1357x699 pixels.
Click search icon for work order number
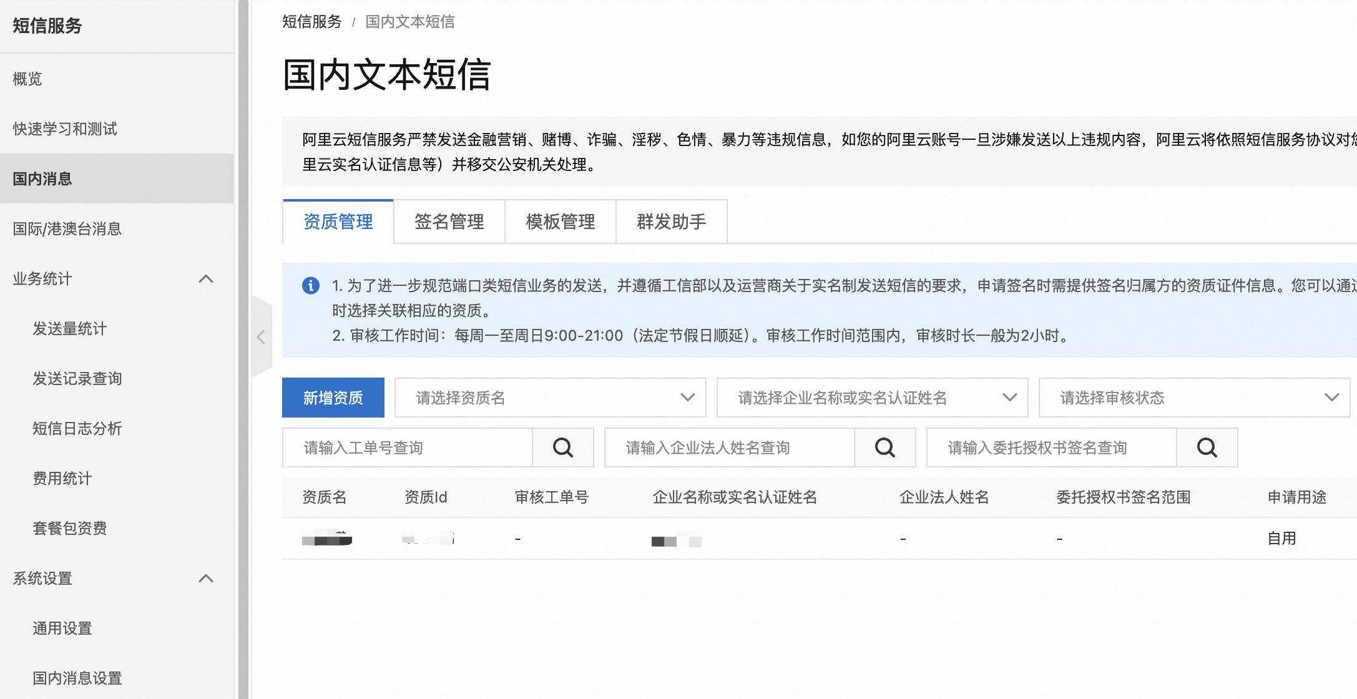coord(562,447)
